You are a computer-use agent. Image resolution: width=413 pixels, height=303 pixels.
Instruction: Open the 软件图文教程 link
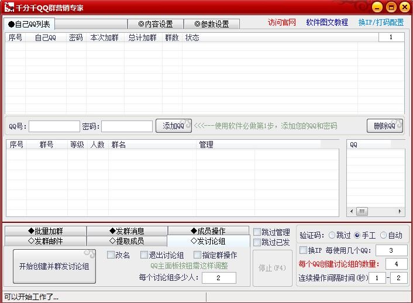point(327,22)
